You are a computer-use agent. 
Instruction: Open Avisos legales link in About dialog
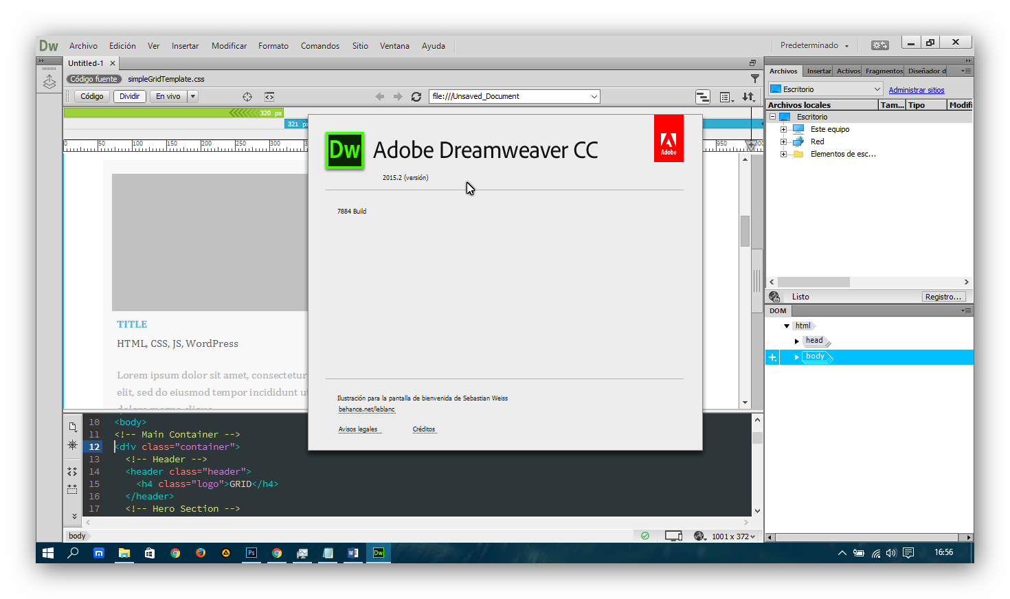tap(358, 429)
